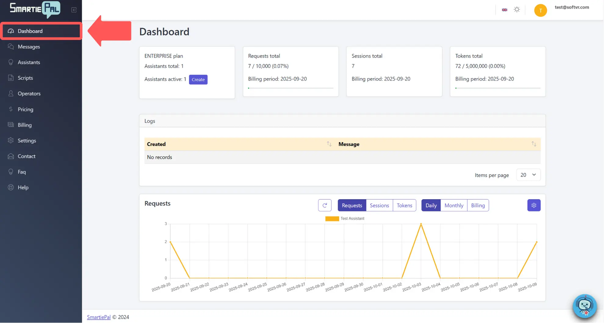Toggle the Created column sort order
604x323 pixels.
coord(329,144)
